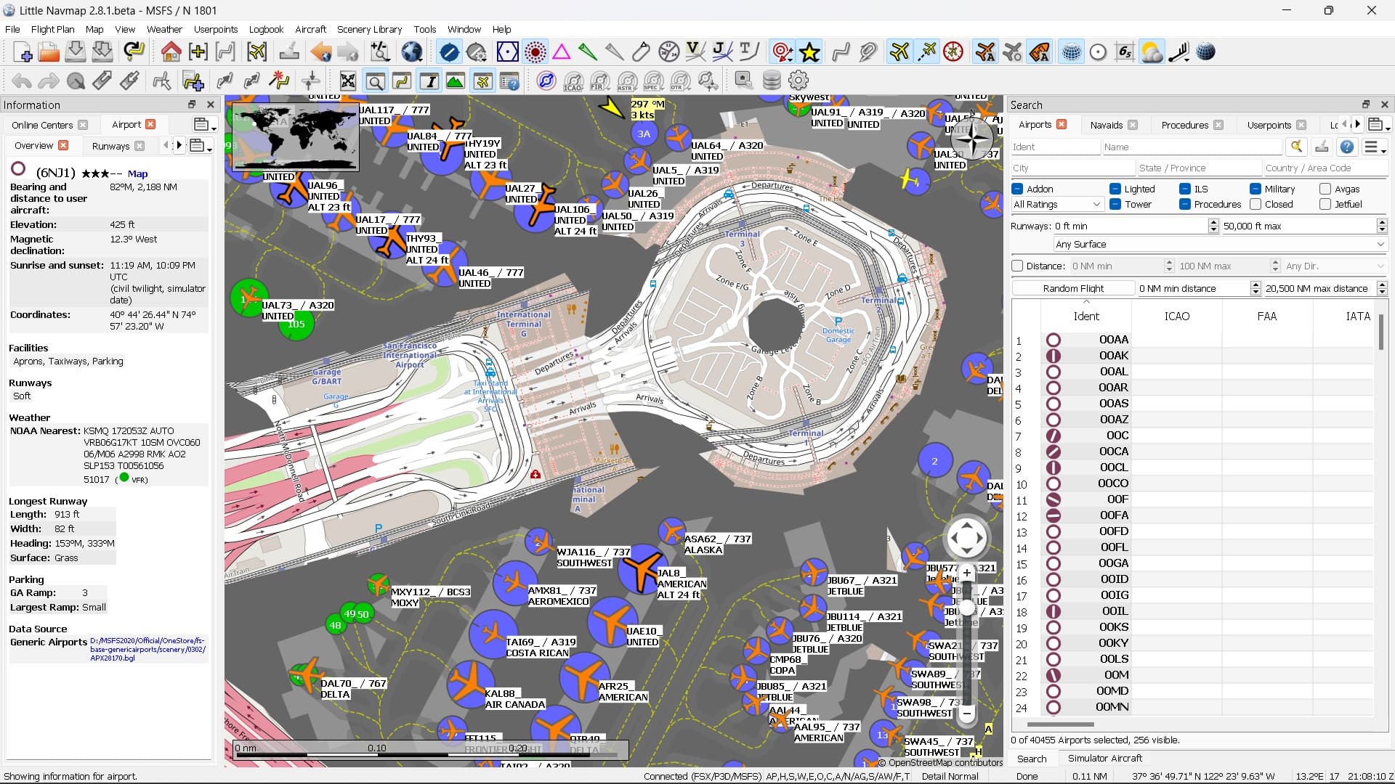Toggle the Jet airways J icon

click(x=722, y=52)
